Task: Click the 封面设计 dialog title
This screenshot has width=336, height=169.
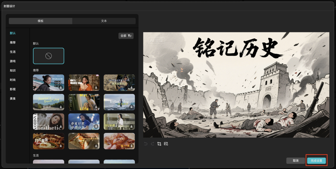Action: coord(9,6)
